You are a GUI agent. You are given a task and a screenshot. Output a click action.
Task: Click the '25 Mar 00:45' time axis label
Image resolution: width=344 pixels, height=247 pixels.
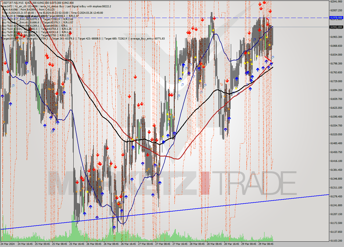pyautogui.click(x=42, y=244)
